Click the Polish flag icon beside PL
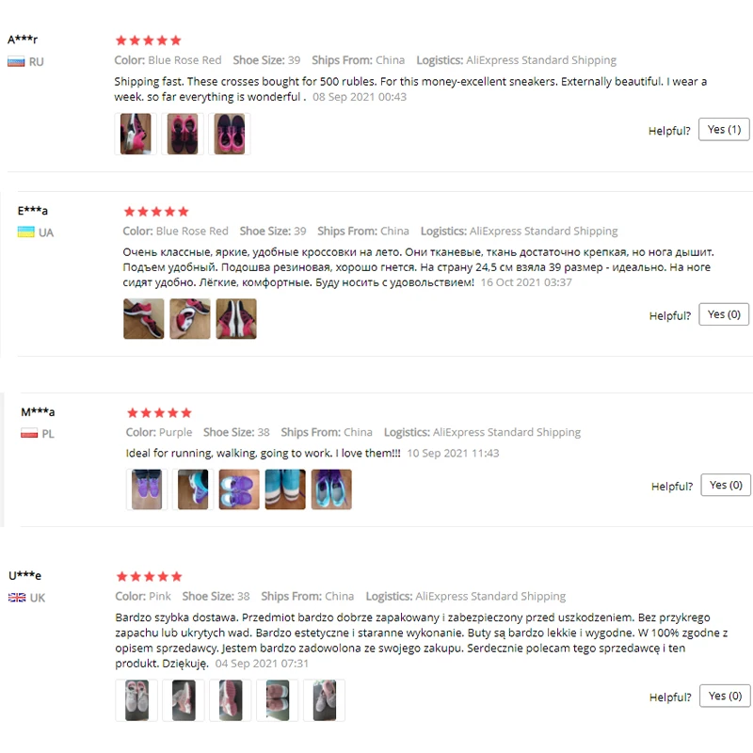Screen dimensions: 753x753 pos(29,433)
